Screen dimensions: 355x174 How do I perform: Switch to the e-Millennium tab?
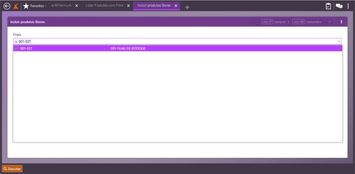(62, 6)
